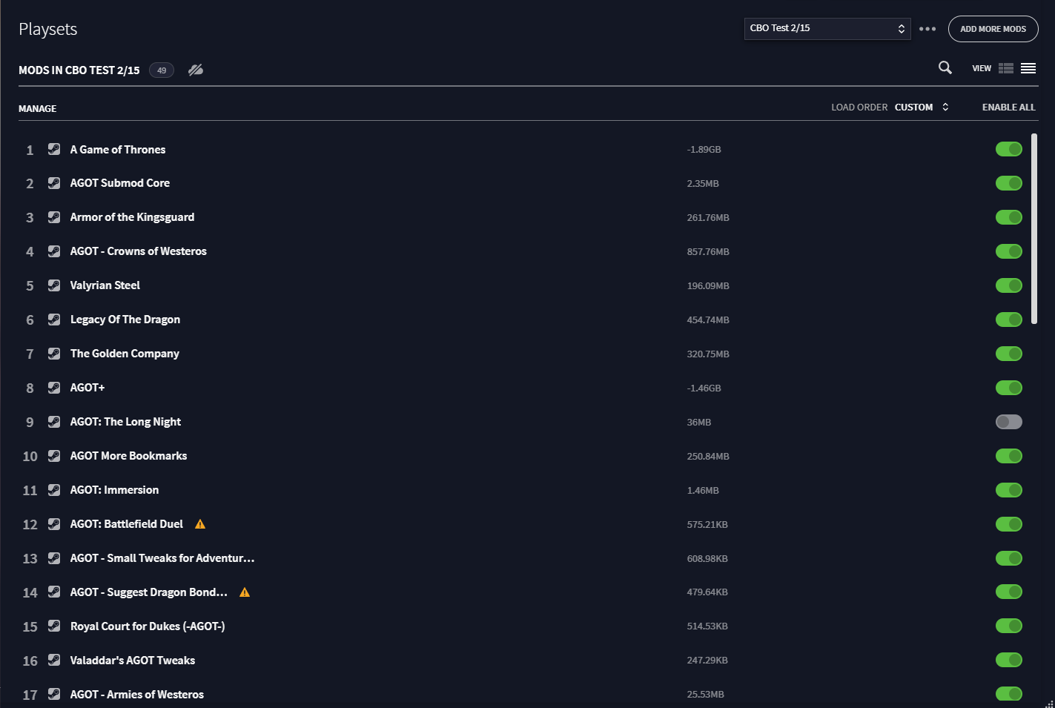This screenshot has width=1055, height=708.
Task: Click the Steam icon for AGOT: Battlefield Duel
Action: pos(54,524)
